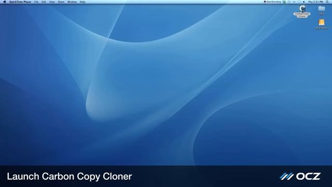Open Spotlight search magnifier in menu bar

(327, 2)
